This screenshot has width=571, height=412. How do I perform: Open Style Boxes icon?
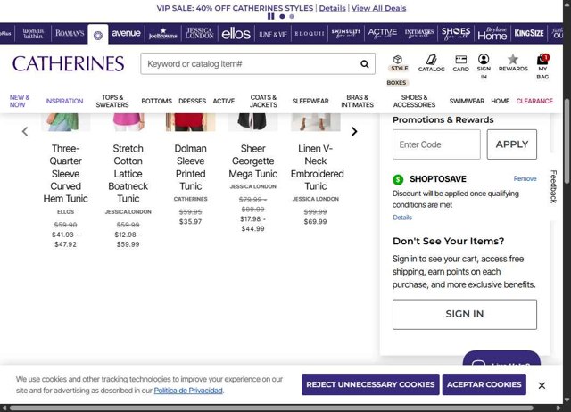pyautogui.click(x=398, y=60)
